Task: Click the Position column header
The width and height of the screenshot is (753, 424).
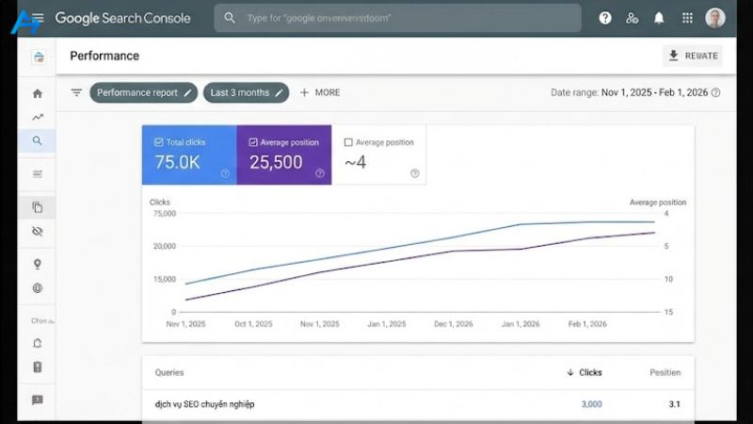Action: (665, 372)
